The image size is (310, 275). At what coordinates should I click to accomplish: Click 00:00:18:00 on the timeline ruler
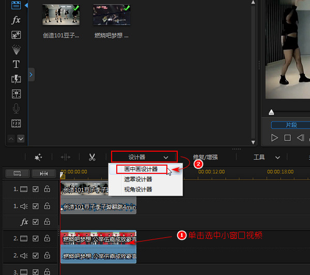pyautogui.click(x=280, y=172)
